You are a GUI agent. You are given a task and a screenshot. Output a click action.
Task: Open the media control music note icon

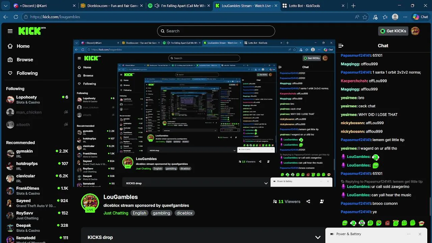pos(375,17)
